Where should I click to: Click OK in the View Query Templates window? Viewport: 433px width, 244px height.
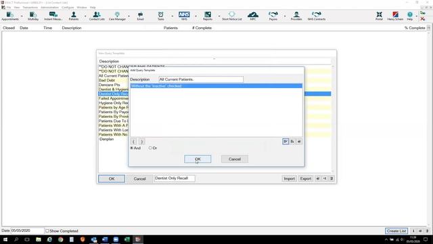(112, 179)
